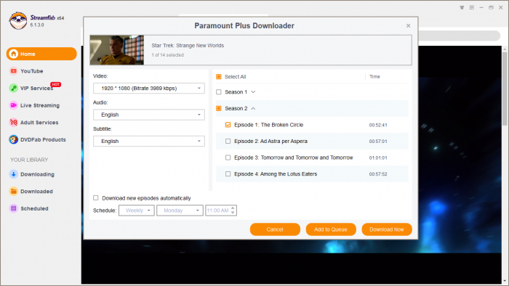Open VIP Services in sidebar
This screenshot has width=509, height=286.
pos(36,88)
